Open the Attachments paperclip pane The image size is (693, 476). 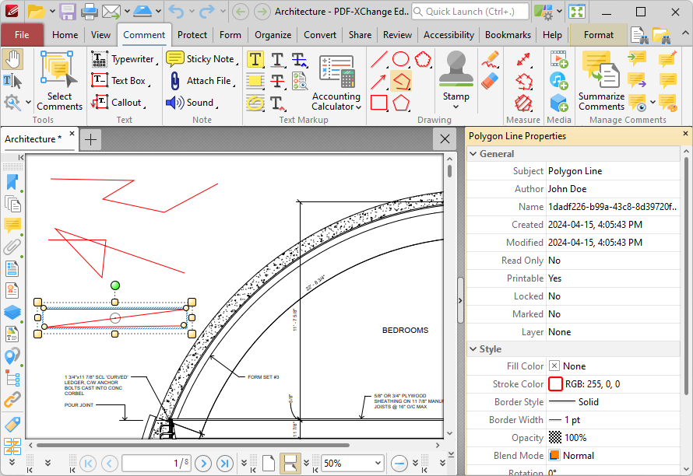click(12, 247)
